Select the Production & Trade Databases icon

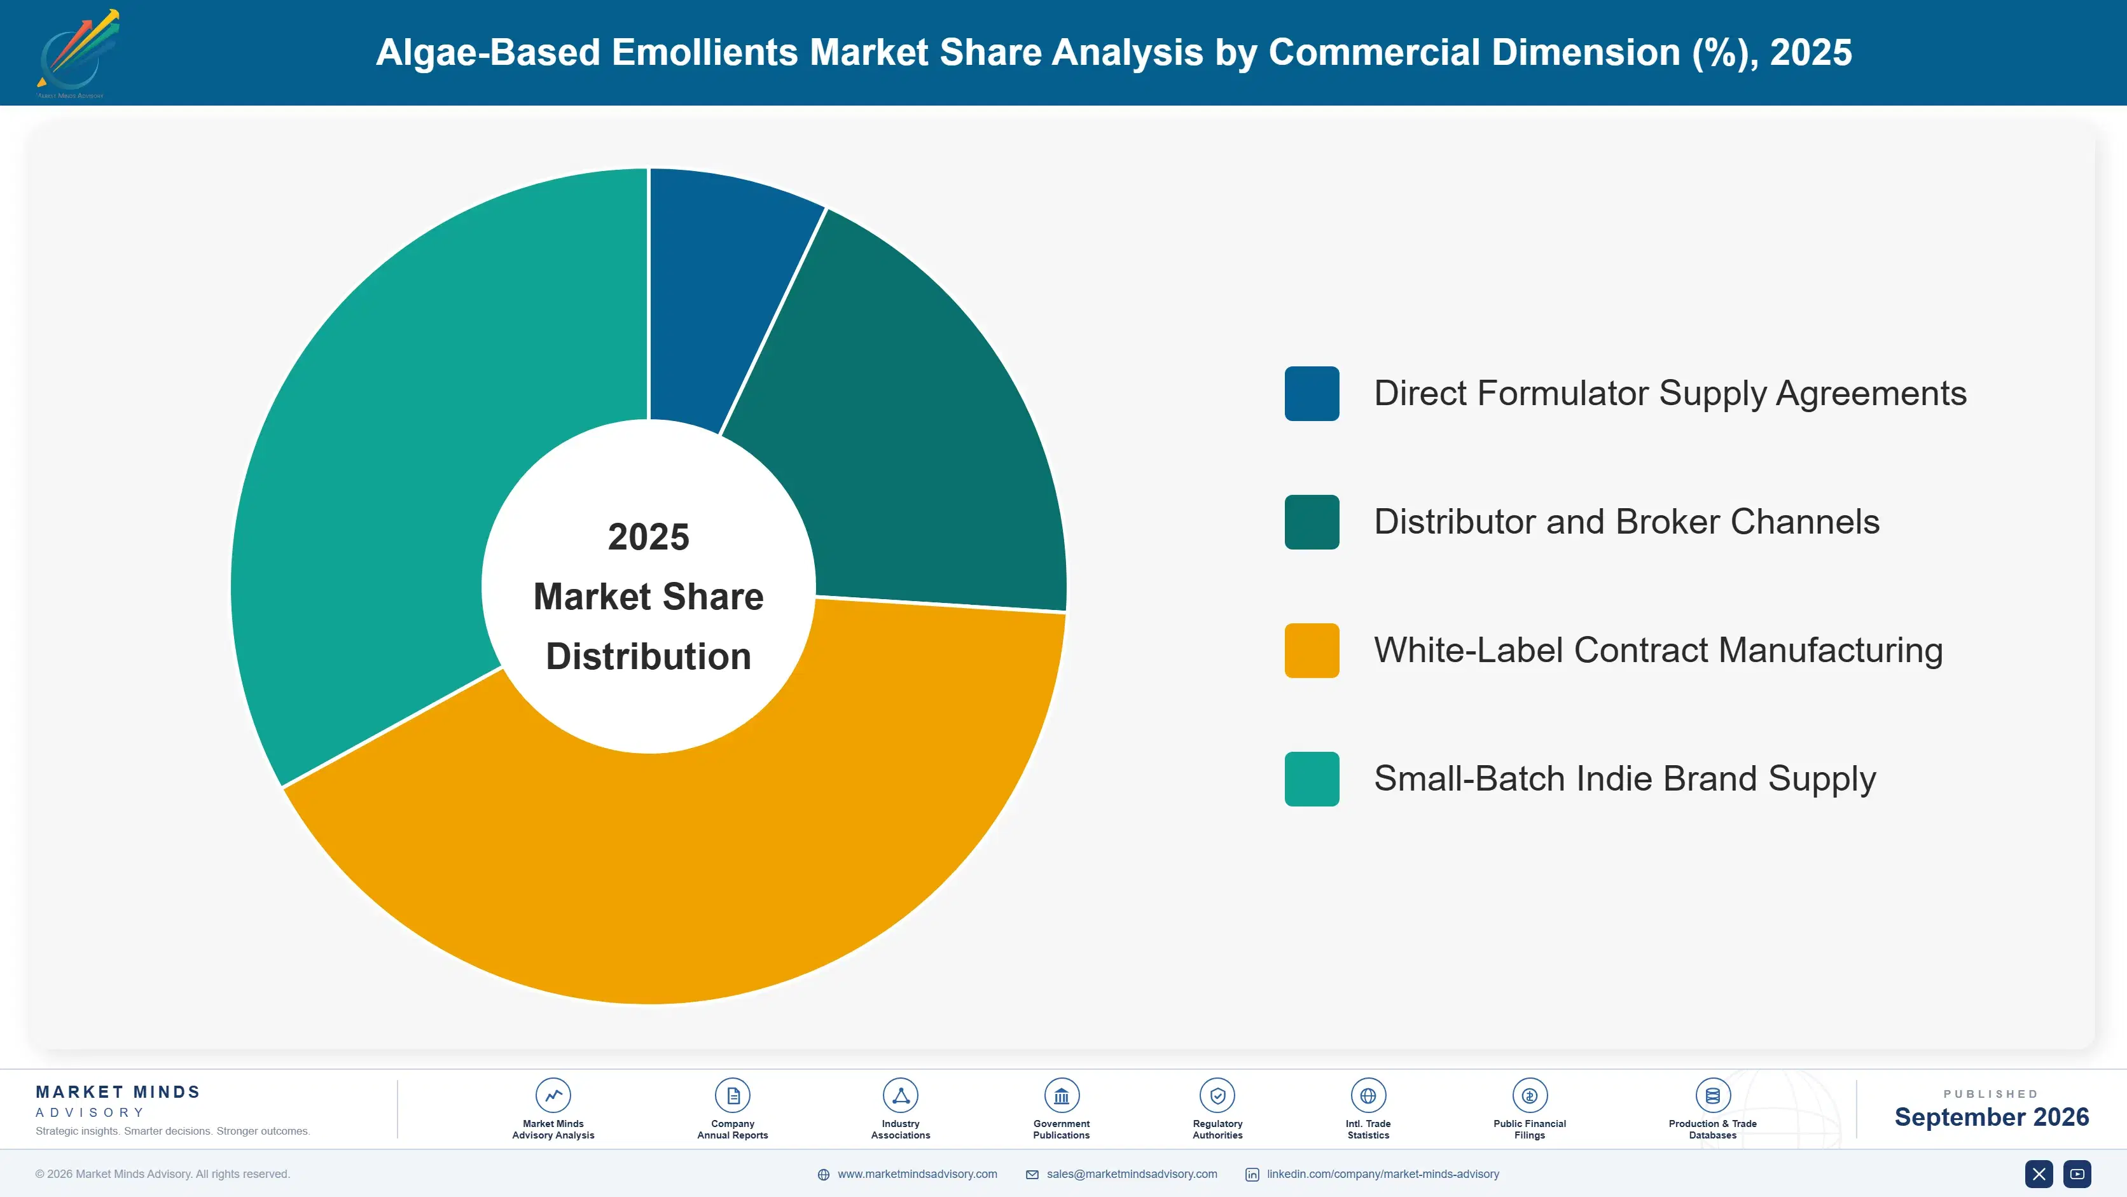click(x=1712, y=1095)
